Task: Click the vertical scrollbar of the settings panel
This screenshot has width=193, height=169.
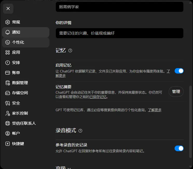Action: (190, 122)
